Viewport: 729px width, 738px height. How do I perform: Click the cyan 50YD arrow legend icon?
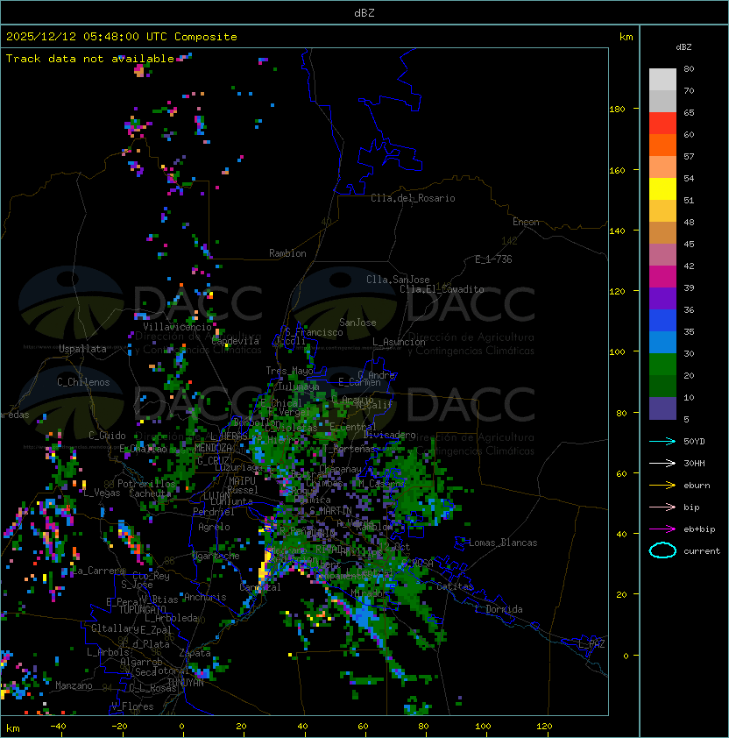point(662,441)
